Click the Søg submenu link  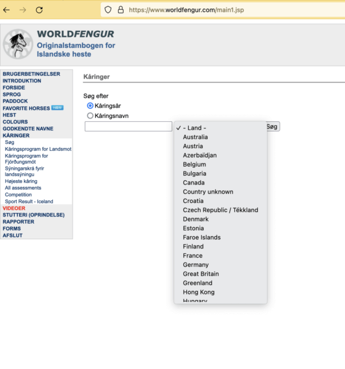pyautogui.click(x=10, y=143)
